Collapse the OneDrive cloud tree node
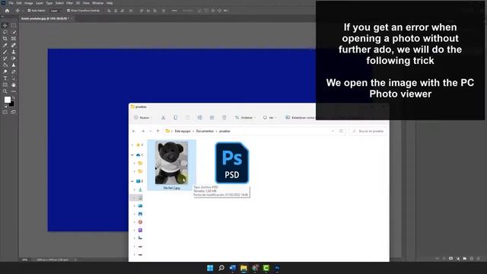Screen dimensions: 487x274 point(132,155)
